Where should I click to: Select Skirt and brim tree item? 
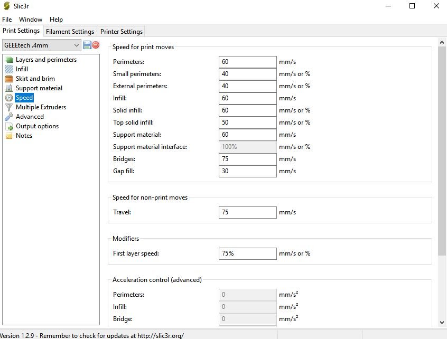tap(35, 79)
